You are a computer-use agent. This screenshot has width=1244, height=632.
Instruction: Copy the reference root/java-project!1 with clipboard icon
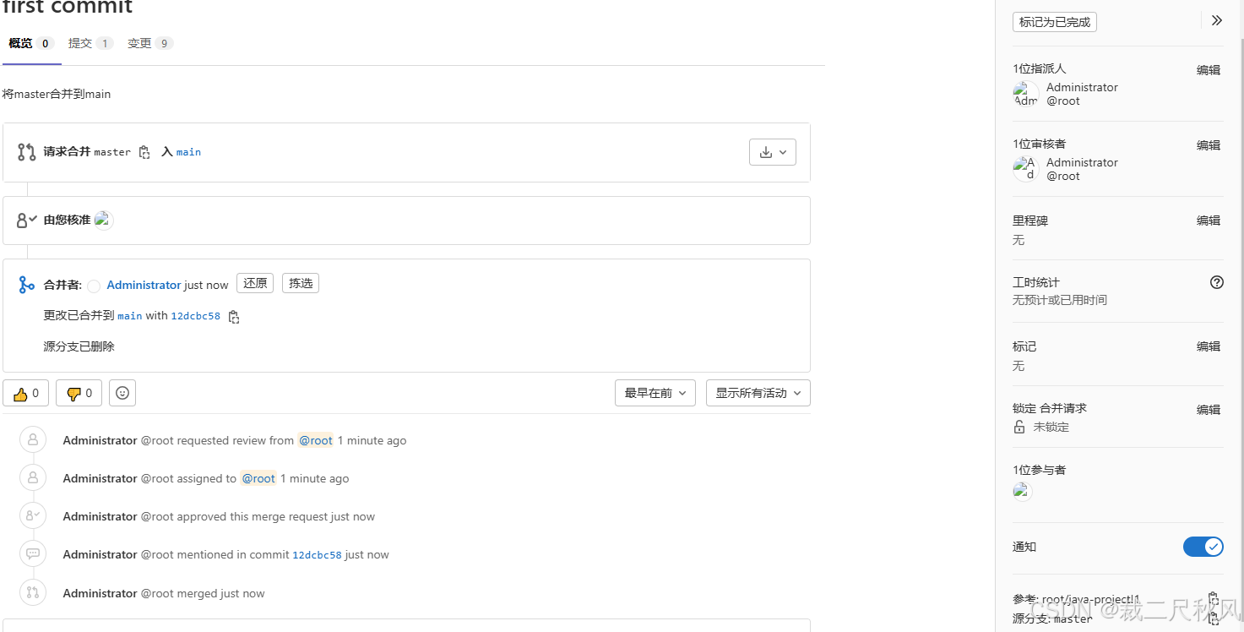tap(1213, 598)
